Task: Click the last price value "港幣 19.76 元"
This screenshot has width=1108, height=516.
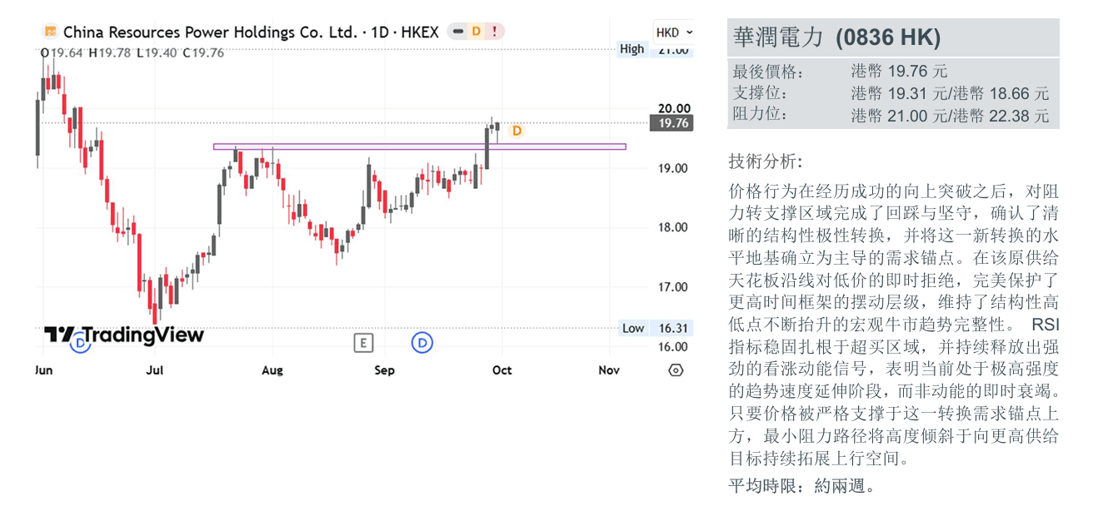Action: coord(899,72)
